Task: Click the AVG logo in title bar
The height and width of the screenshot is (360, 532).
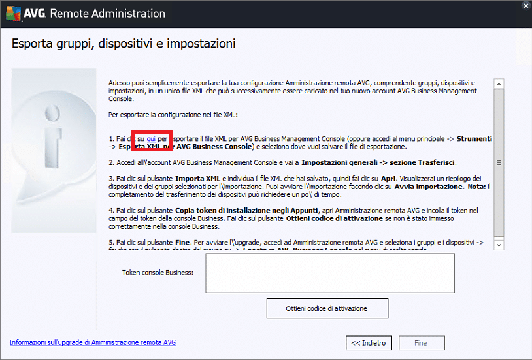Action: click(x=24, y=13)
